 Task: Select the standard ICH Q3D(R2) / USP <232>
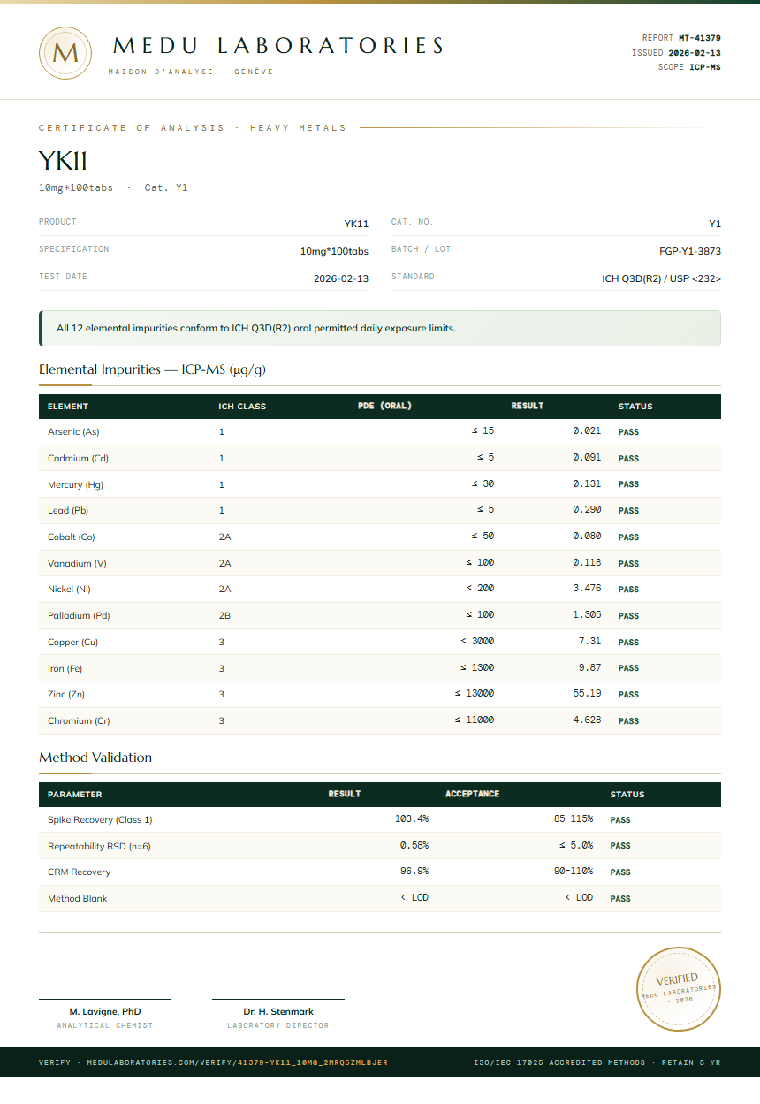[x=662, y=278]
